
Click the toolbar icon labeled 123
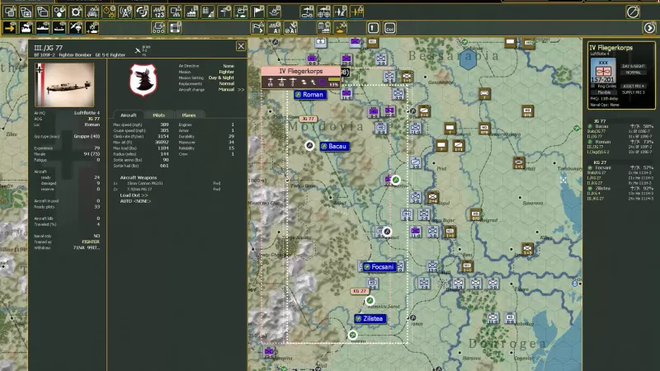[x=159, y=12]
